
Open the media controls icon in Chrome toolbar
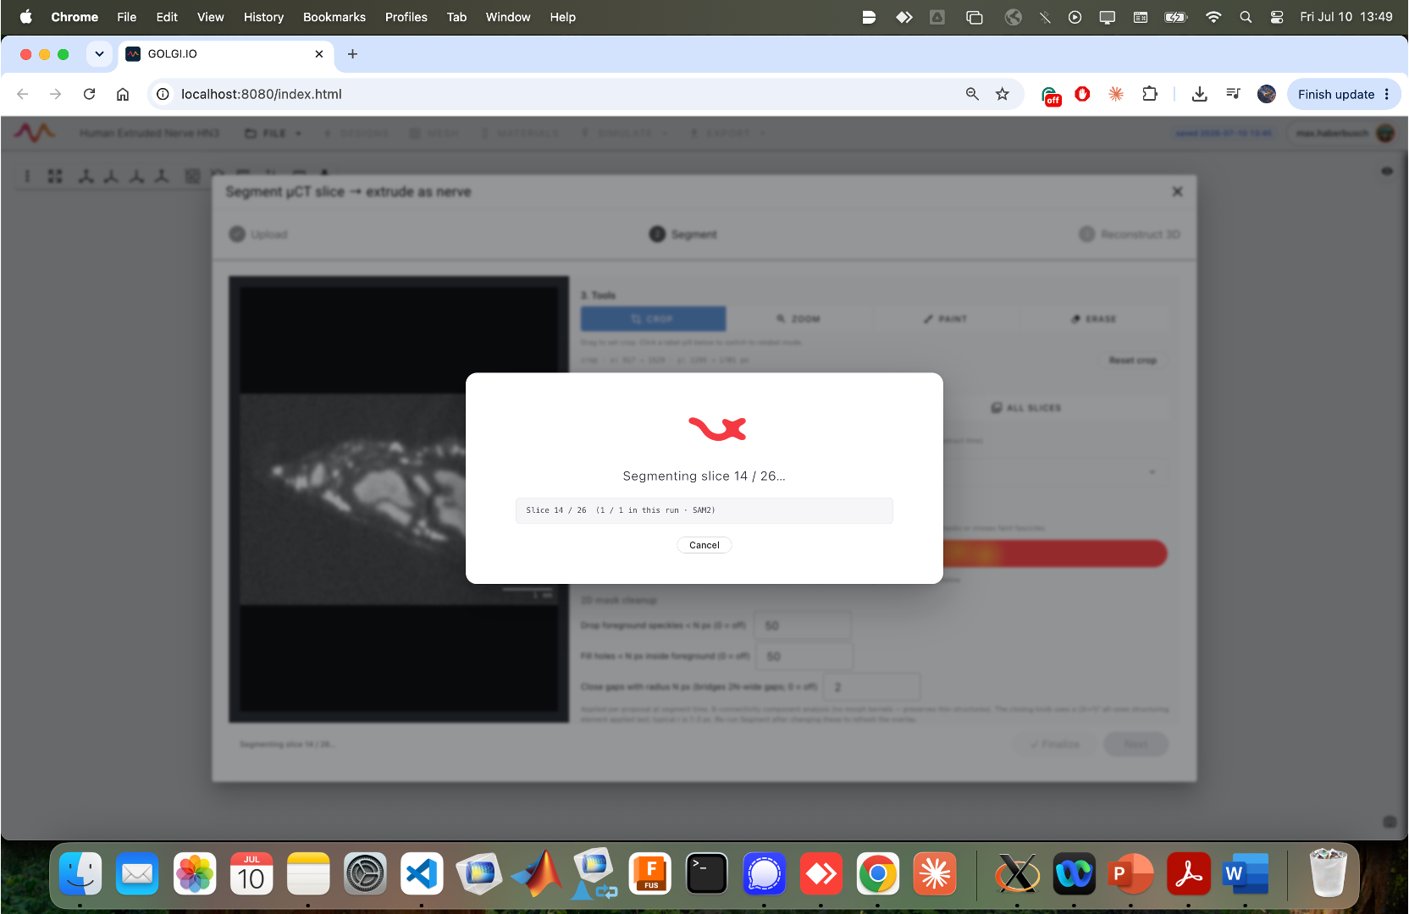[x=1233, y=94]
